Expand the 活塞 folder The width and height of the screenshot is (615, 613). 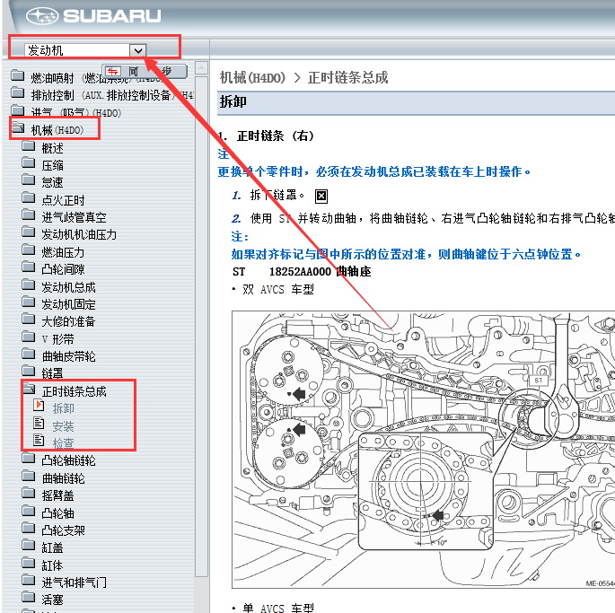[28, 598]
